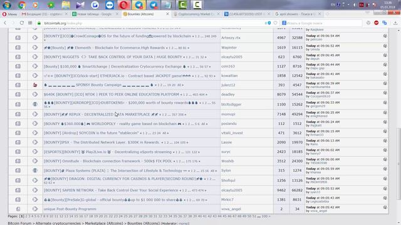
Task: Open the NUGGETS take back control topic
Action: coord(113,57)
